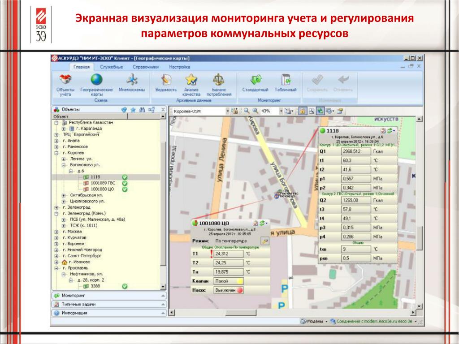
Task: Click the Q1 value field 2968,512
Action: [x=355, y=151]
